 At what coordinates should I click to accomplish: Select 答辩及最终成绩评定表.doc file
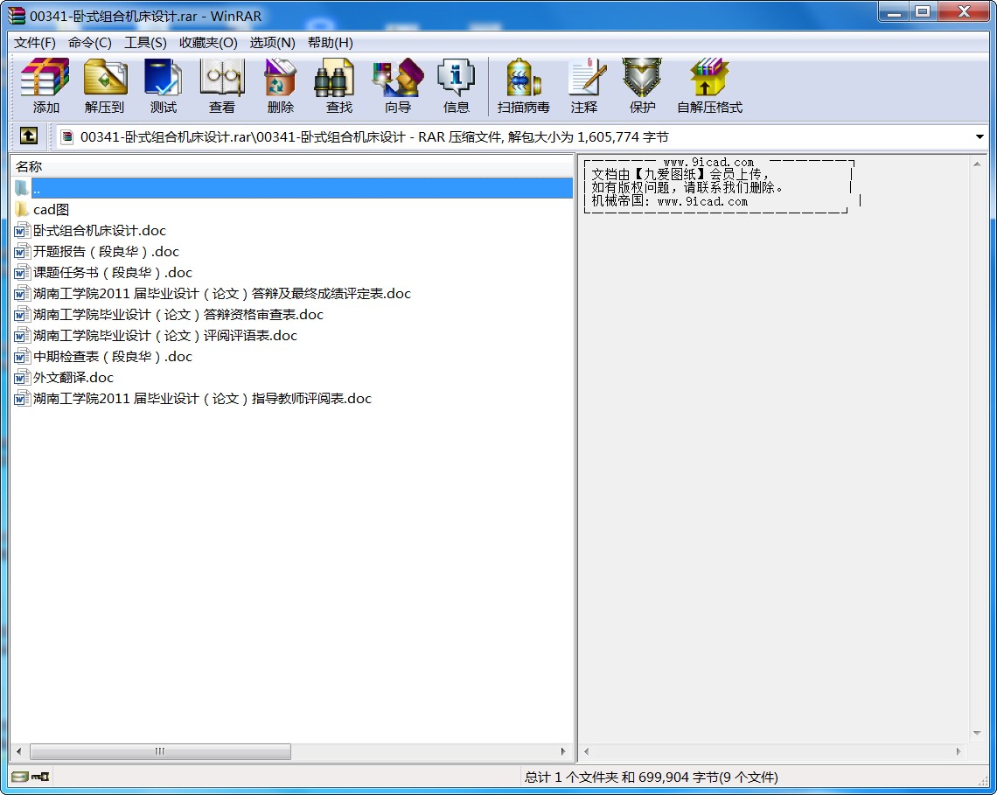click(x=222, y=293)
